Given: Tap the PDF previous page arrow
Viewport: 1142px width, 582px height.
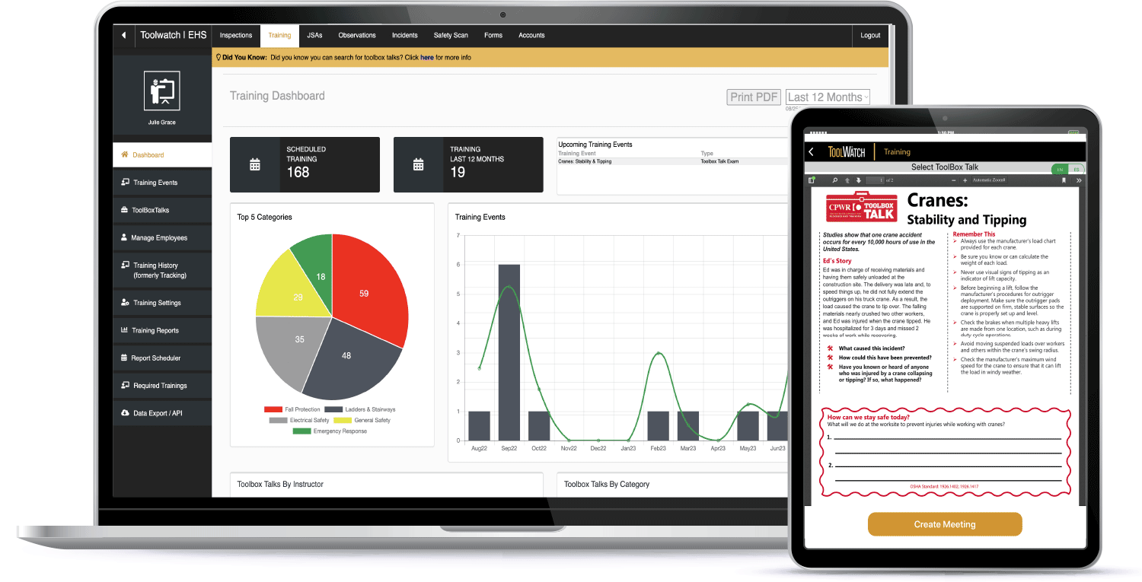Looking at the screenshot, I should (847, 180).
